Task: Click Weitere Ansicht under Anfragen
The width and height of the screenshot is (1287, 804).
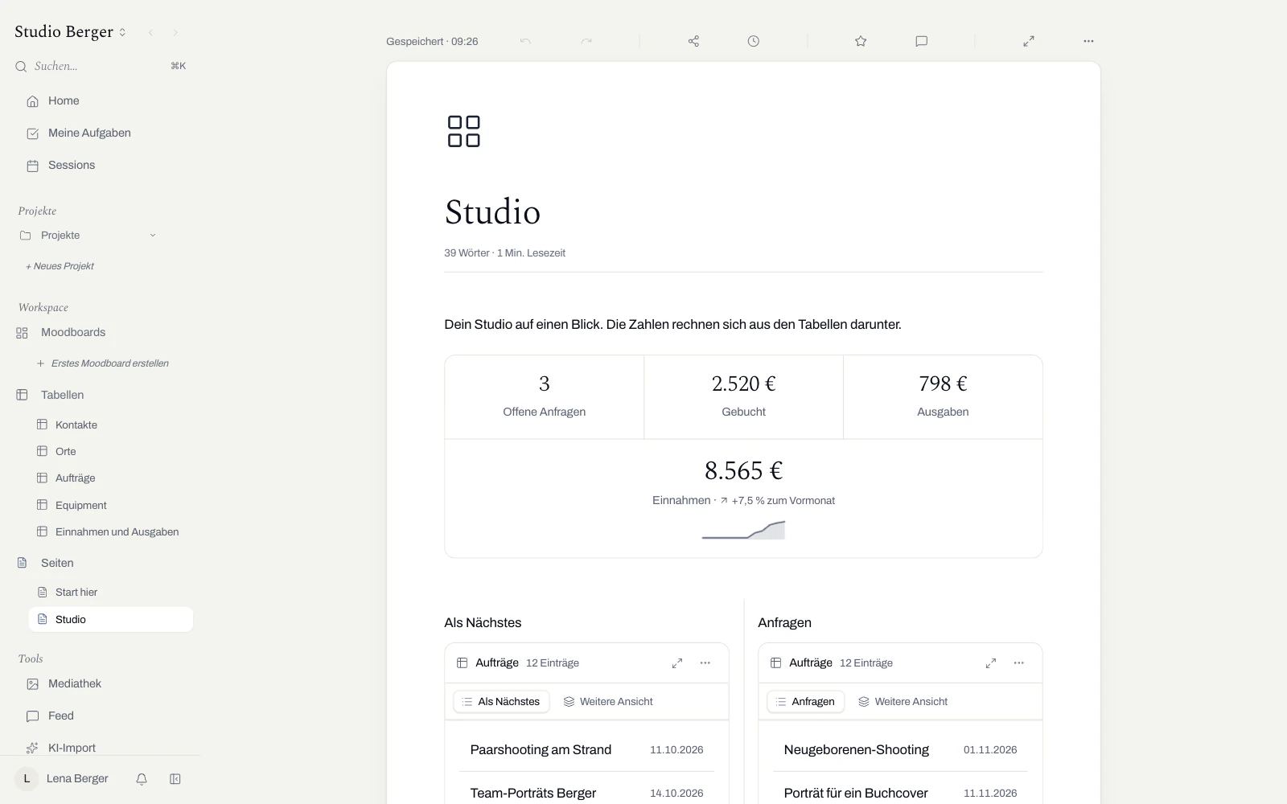Action: [x=903, y=702]
